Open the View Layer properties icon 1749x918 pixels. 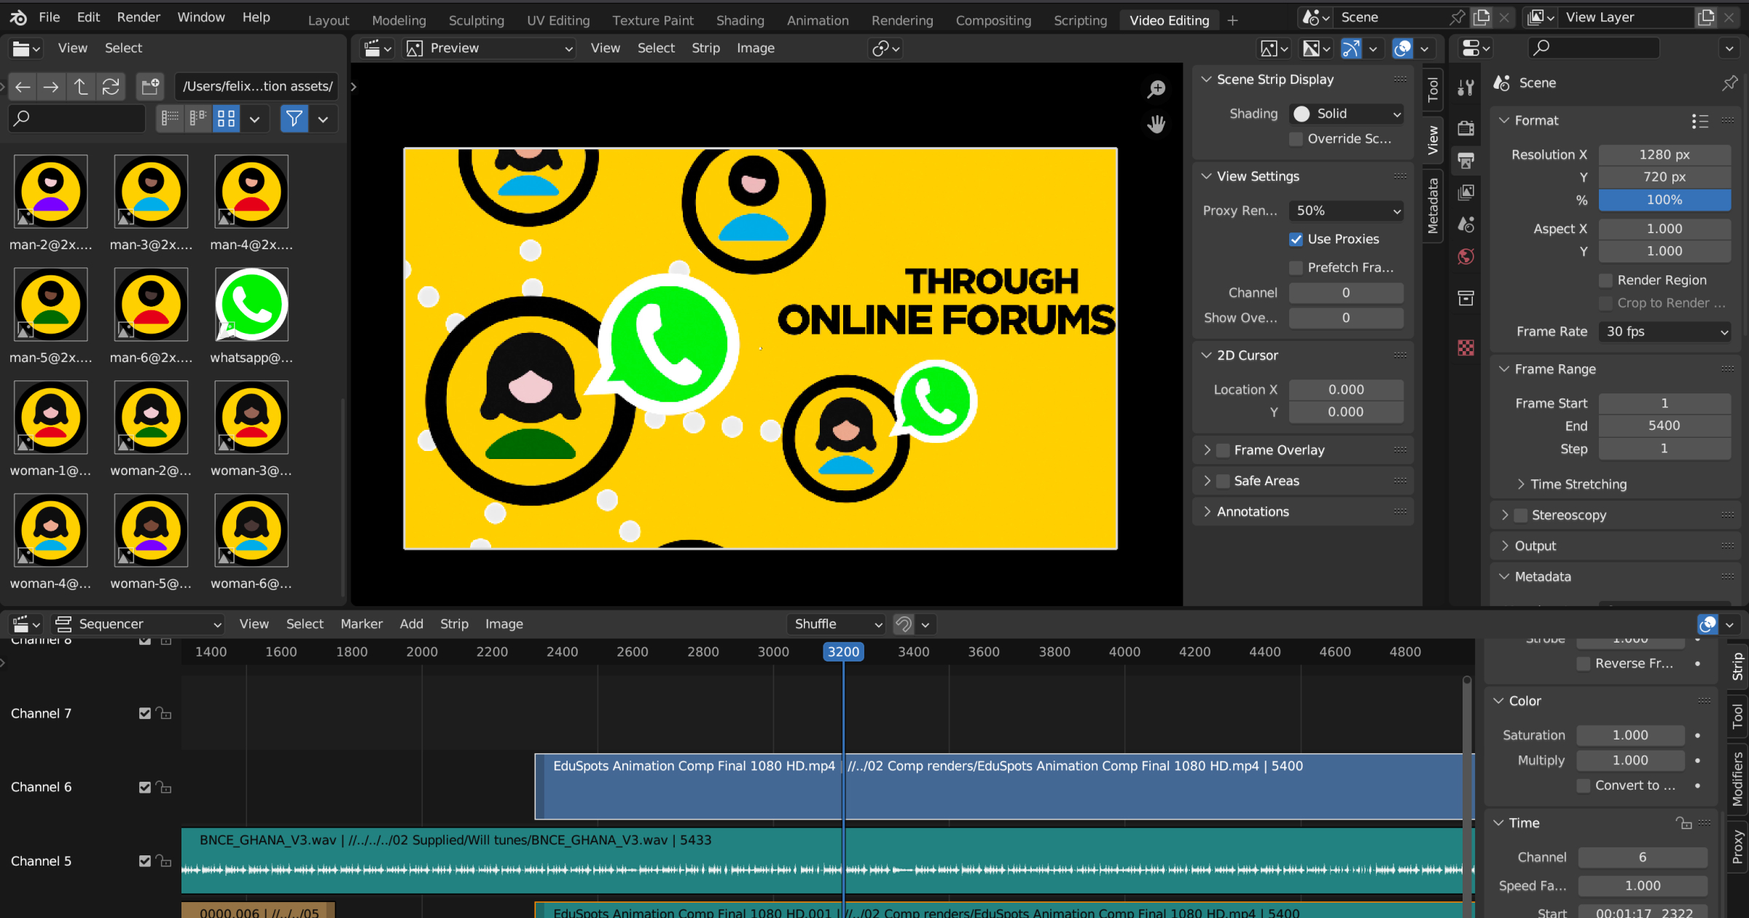(x=1466, y=192)
